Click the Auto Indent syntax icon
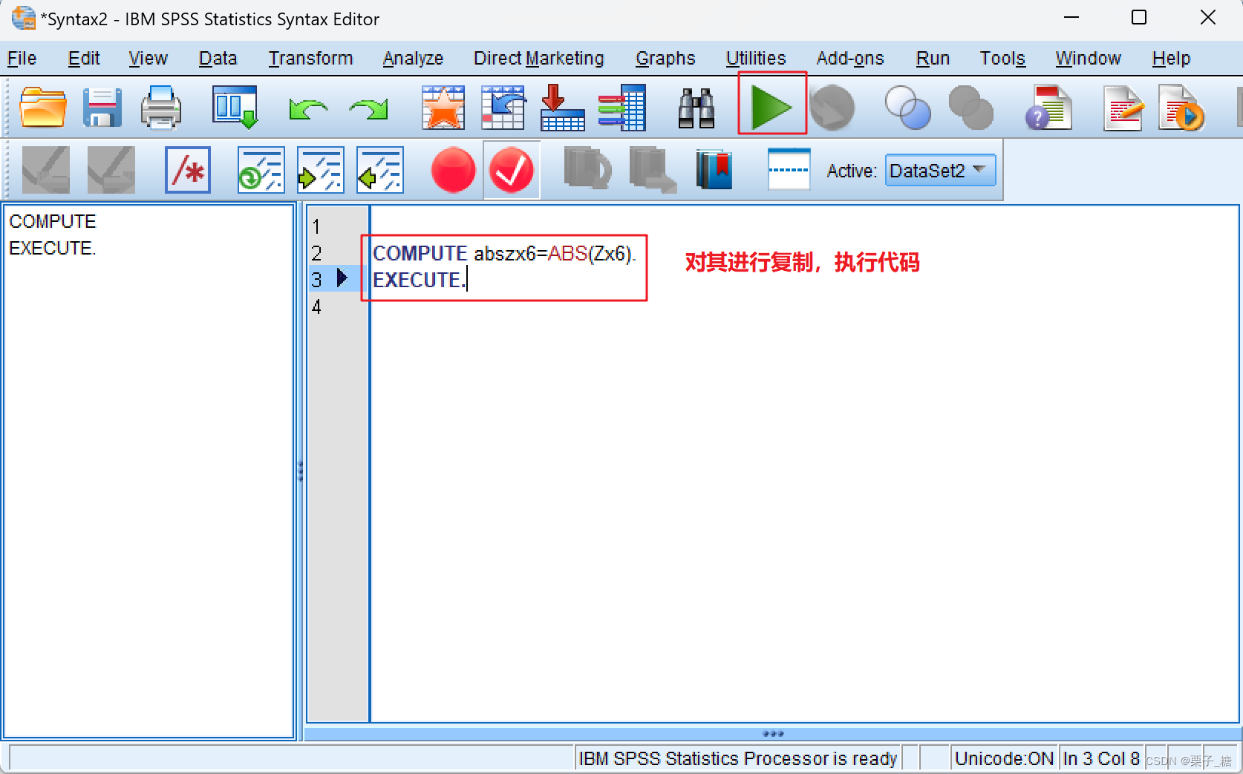The height and width of the screenshot is (774, 1243). point(261,170)
